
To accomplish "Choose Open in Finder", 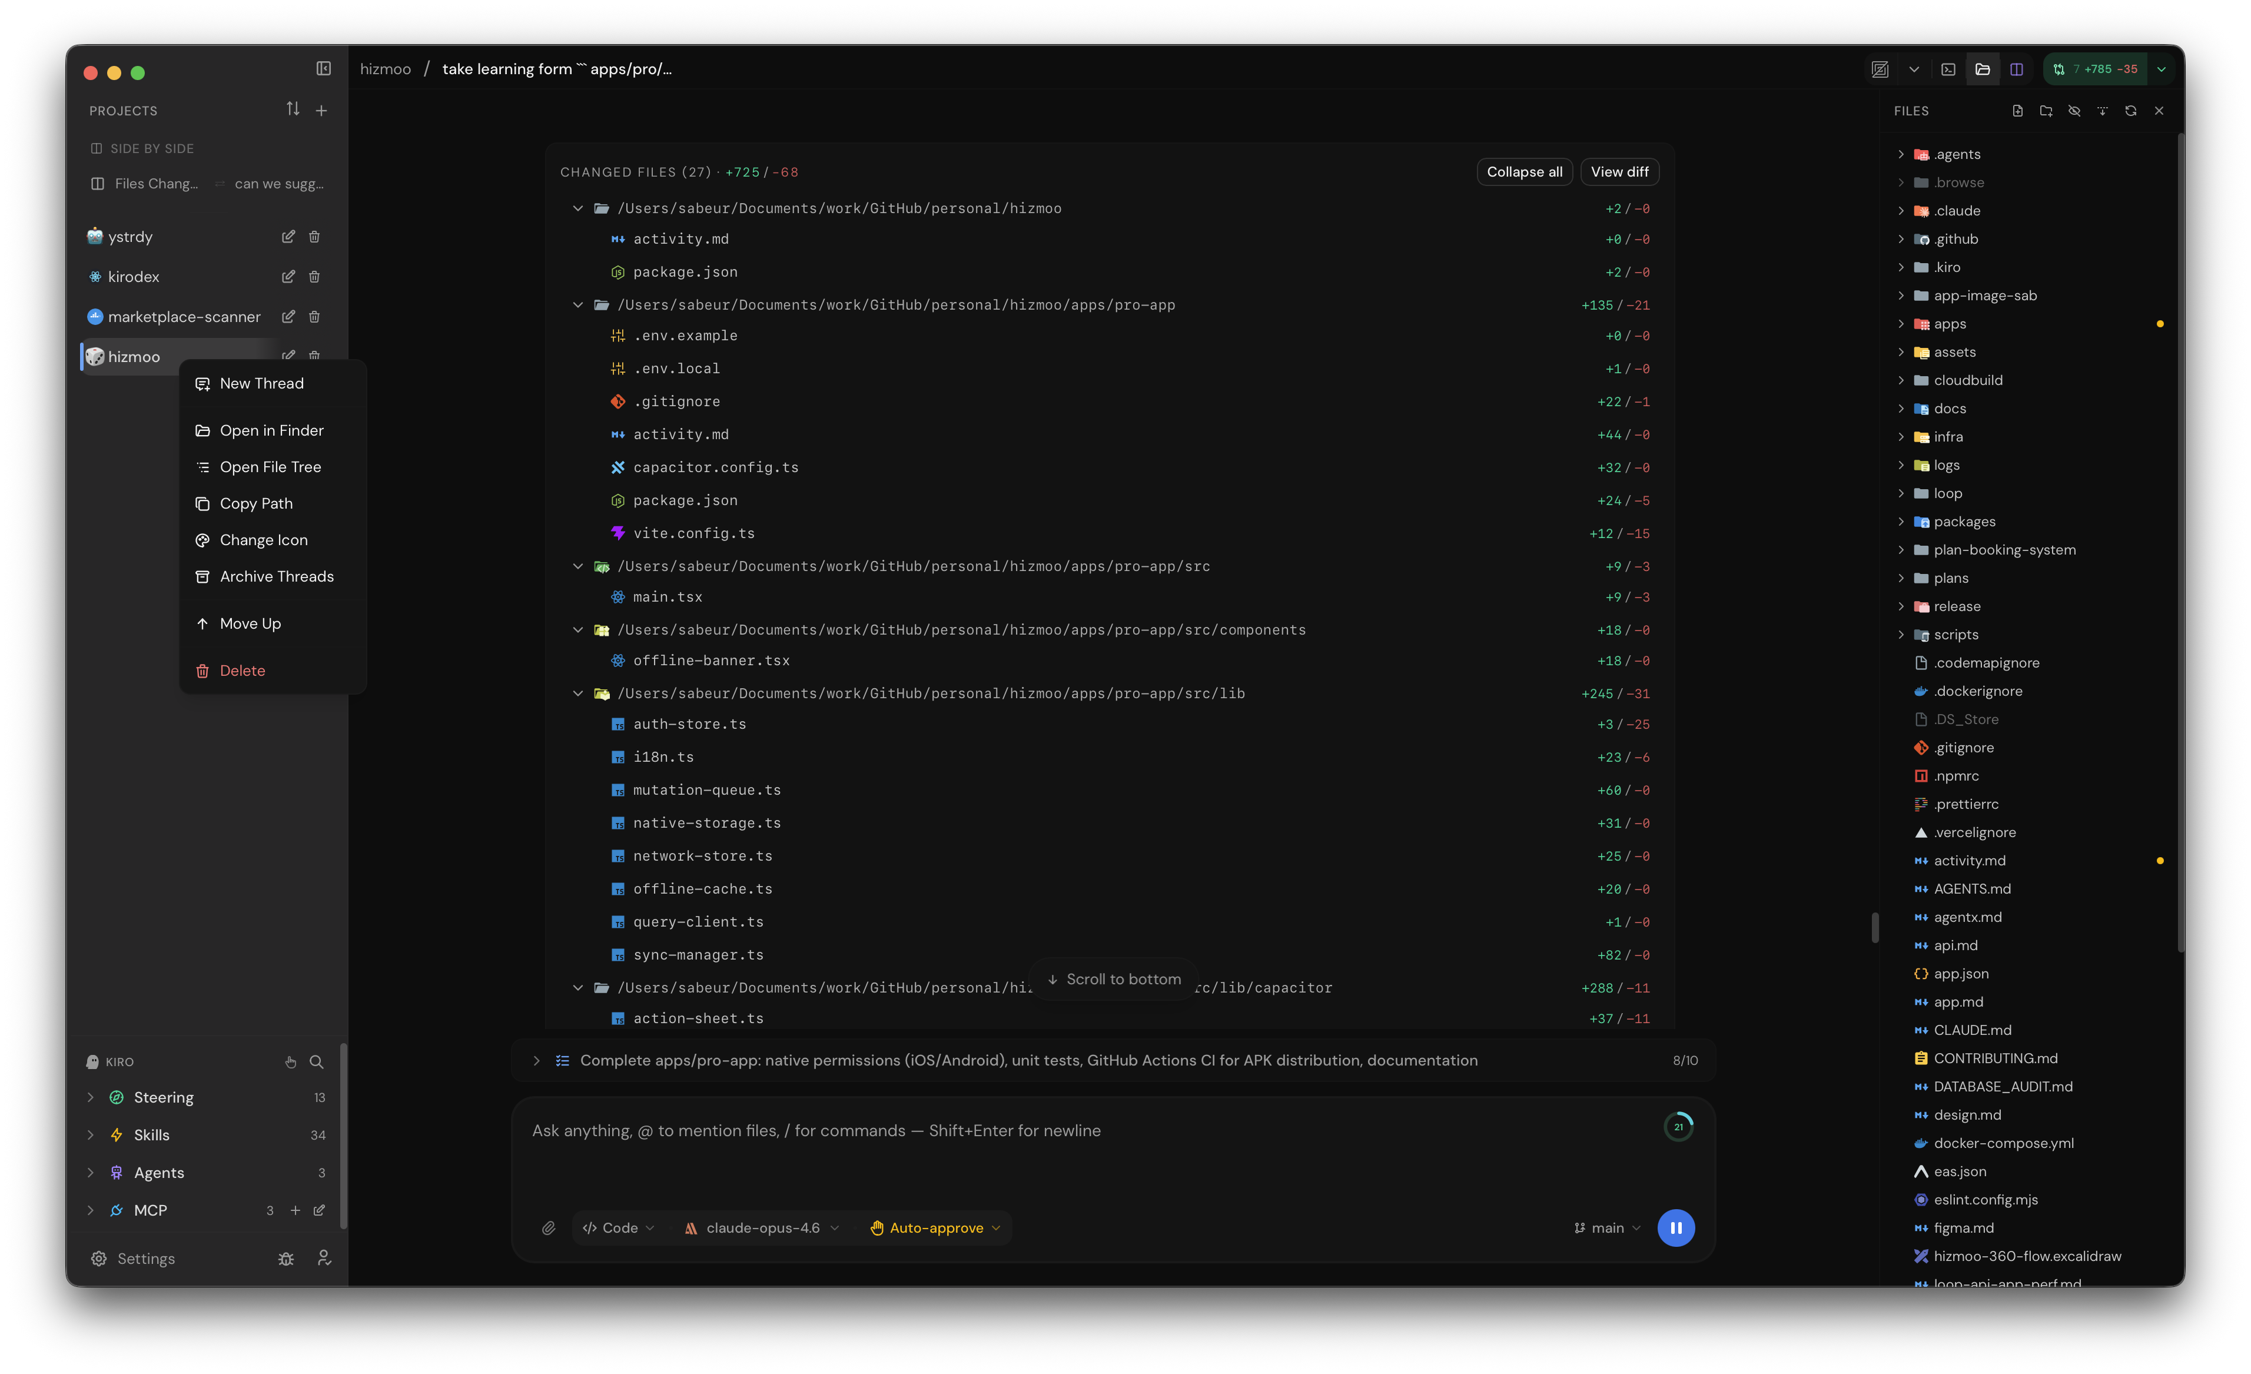I will pos(272,430).
